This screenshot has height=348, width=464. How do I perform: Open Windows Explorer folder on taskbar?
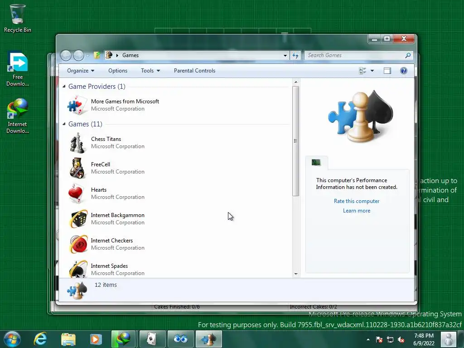tap(68, 339)
